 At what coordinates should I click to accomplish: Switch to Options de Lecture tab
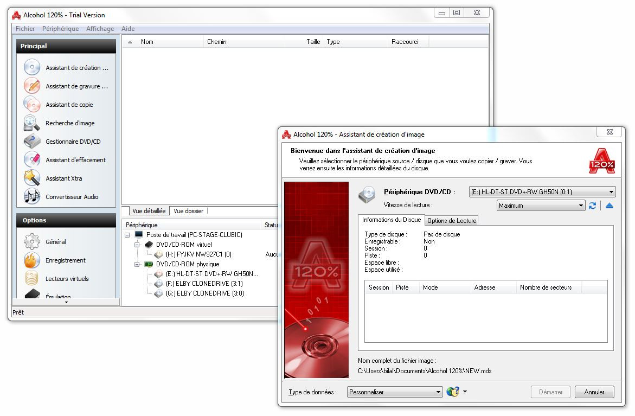click(451, 221)
